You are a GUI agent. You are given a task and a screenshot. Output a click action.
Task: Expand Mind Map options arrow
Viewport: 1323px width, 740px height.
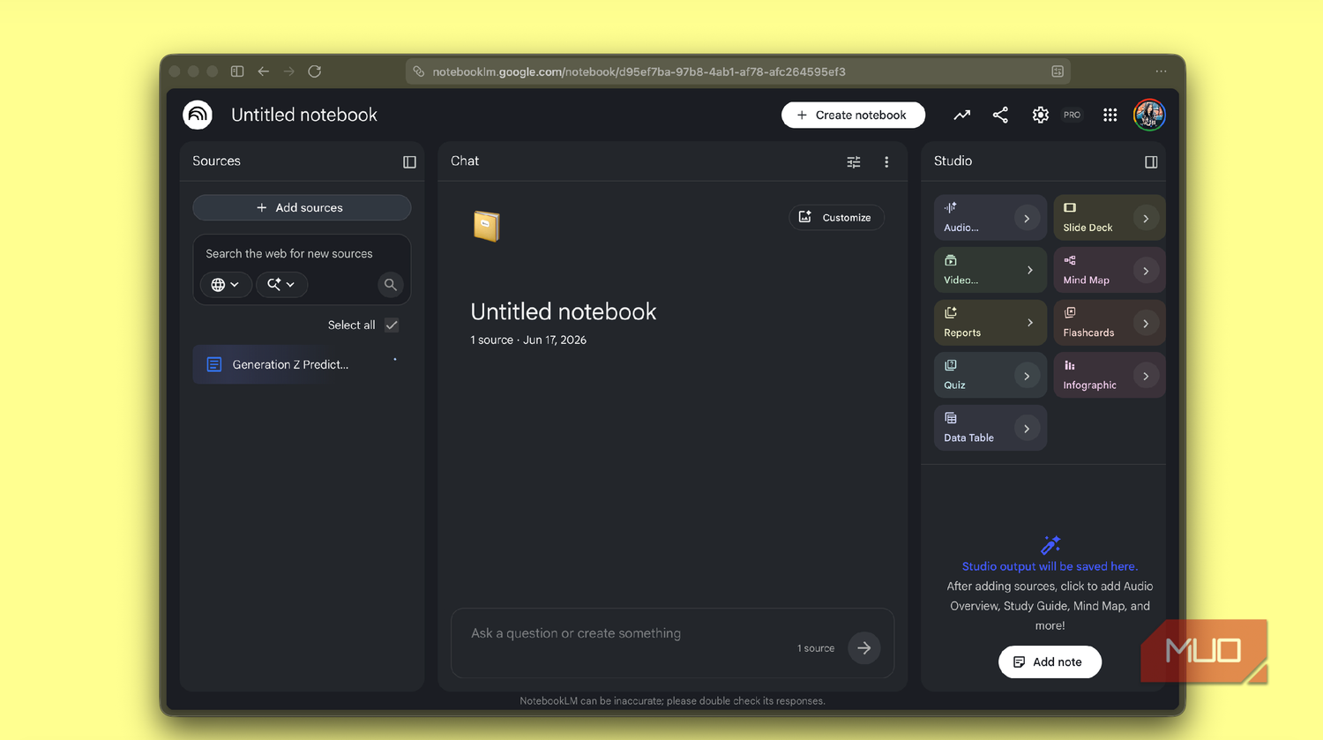1146,271
